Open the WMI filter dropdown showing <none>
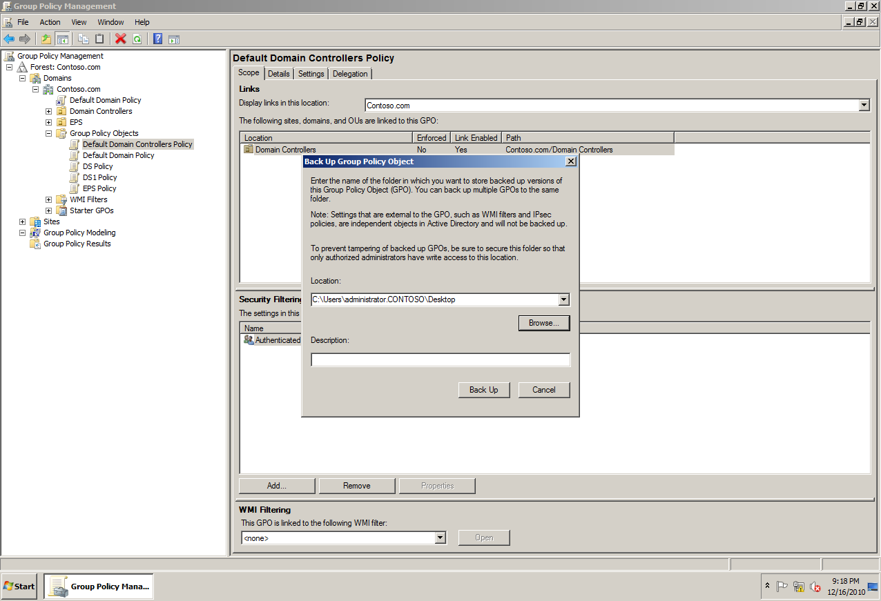Screen dimensions: 881x601 440,538
